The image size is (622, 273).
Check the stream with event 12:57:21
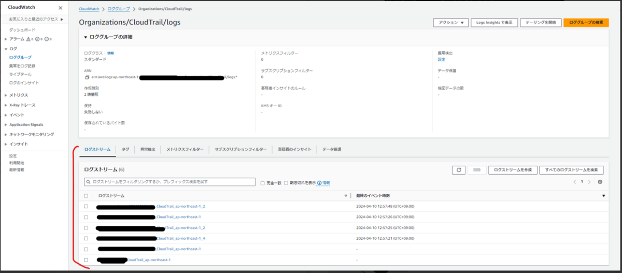[86, 238]
